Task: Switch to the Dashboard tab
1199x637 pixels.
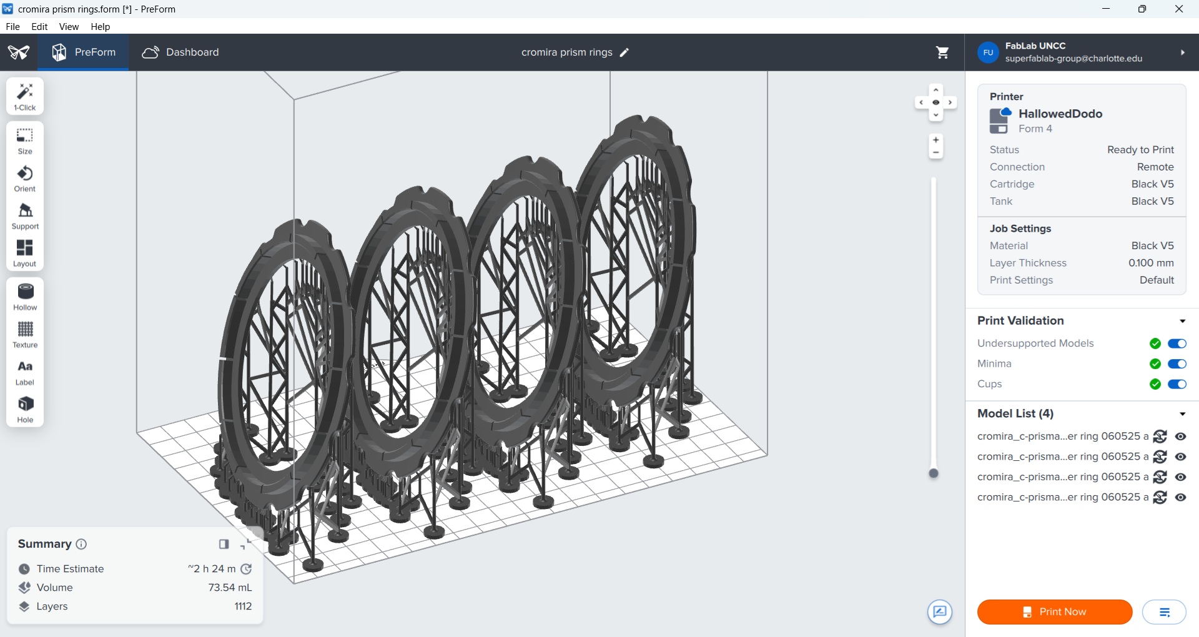Action: [180, 52]
